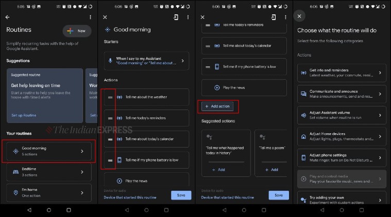Open When I say to my Assistant starter chevron
Image resolution: width=391 pixels, height=217 pixels.
tap(183, 61)
